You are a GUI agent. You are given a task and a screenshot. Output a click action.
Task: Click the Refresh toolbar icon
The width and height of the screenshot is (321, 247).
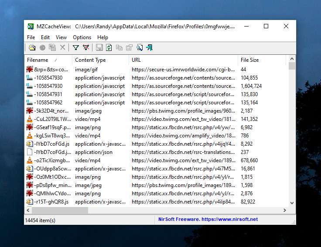tap(109, 48)
